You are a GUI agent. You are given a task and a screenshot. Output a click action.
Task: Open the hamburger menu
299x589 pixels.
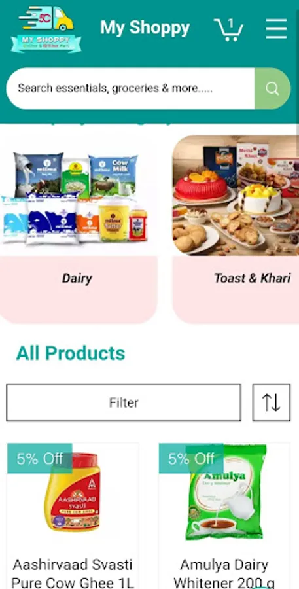point(276,29)
